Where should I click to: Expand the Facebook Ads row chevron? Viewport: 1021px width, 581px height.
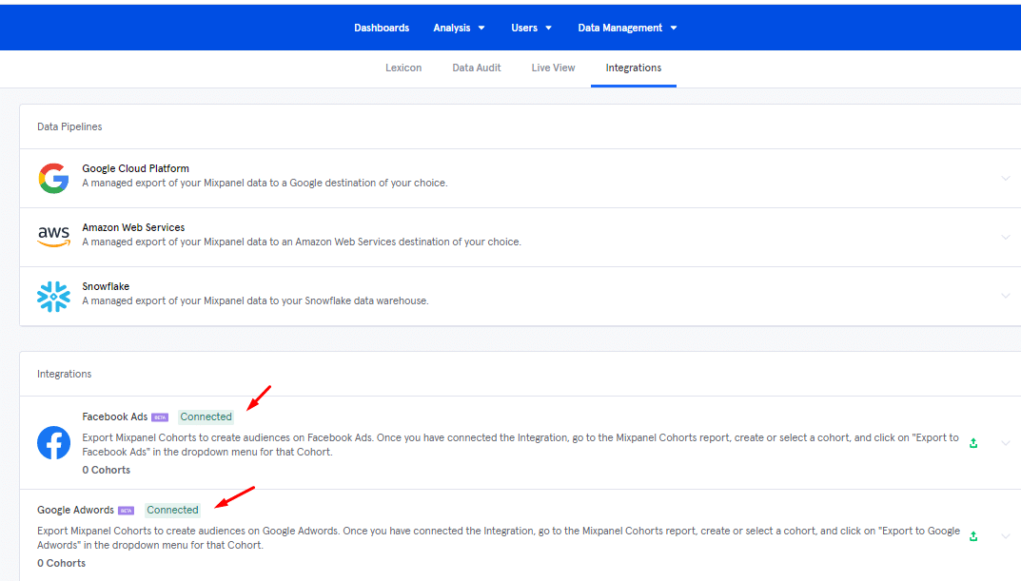pyautogui.click(x=1006, y=443)
